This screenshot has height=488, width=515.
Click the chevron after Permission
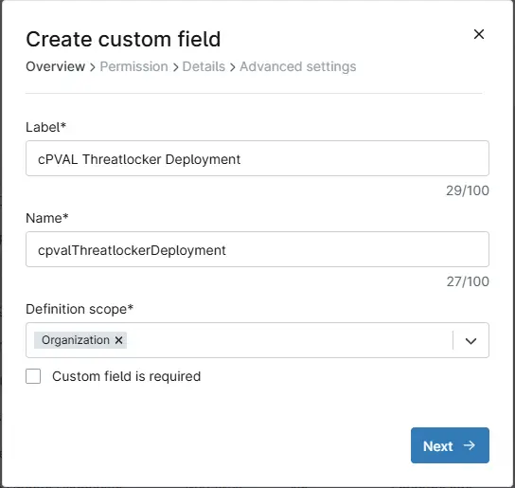[x=176, y=67]
